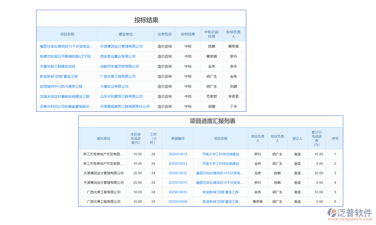Click the 项目名称 column header
This screenshot has height=225, width=376.
[x=66, y=34]
